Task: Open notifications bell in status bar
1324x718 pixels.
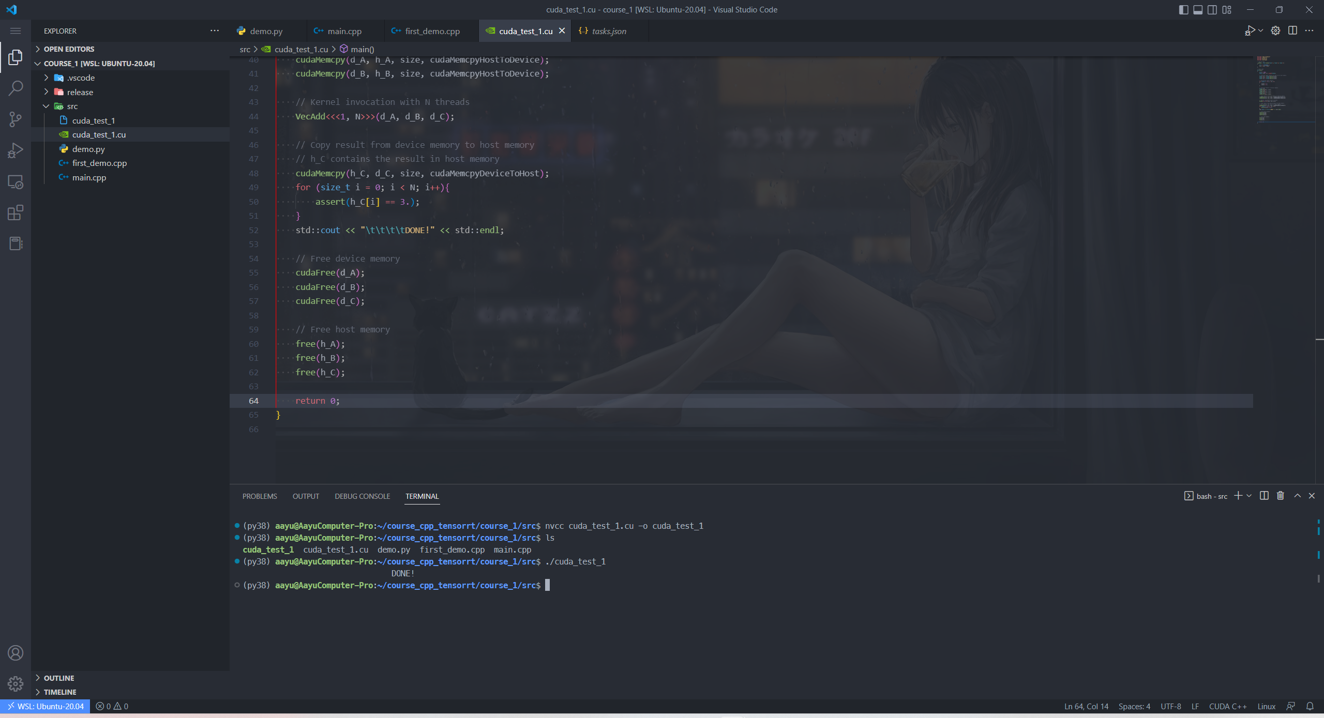Action: 1310,706
